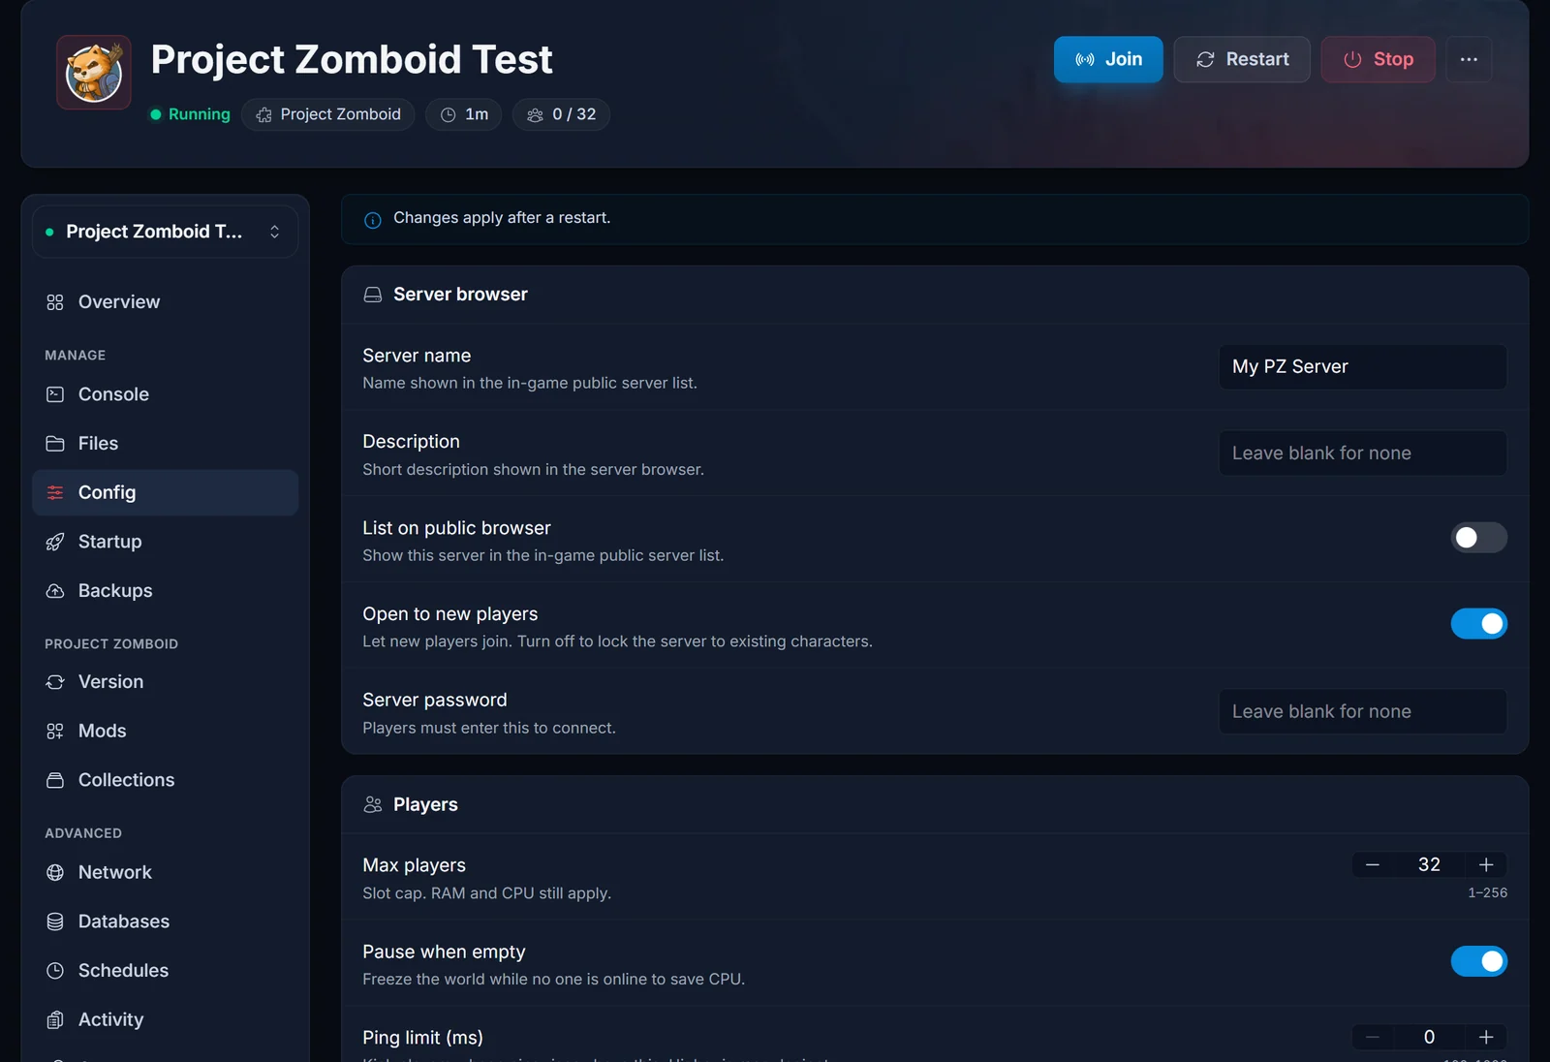Screen dimensions: 1550x1062
Task: Go to the Startup page
Action: pyautogui.click(x=165, y=542)
